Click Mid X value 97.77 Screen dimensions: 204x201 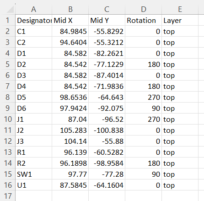(x=70, y=174)
